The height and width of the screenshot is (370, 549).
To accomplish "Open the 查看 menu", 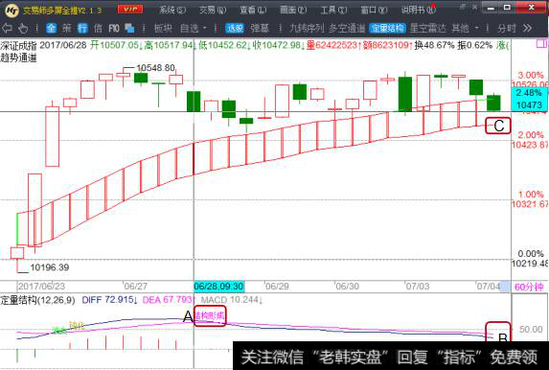I will tap(253, 11).
